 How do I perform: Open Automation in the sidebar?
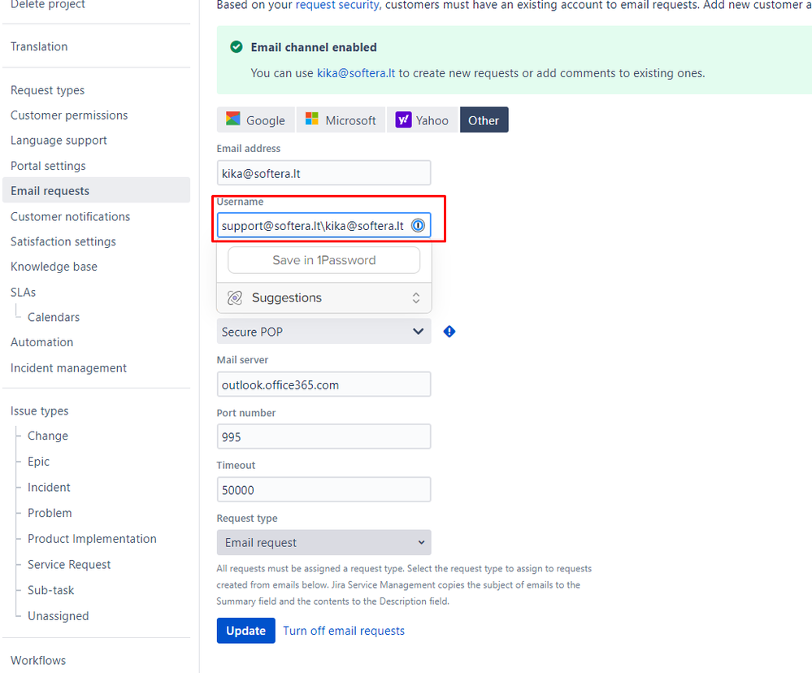pyautogui.click(x=42, y=342)
